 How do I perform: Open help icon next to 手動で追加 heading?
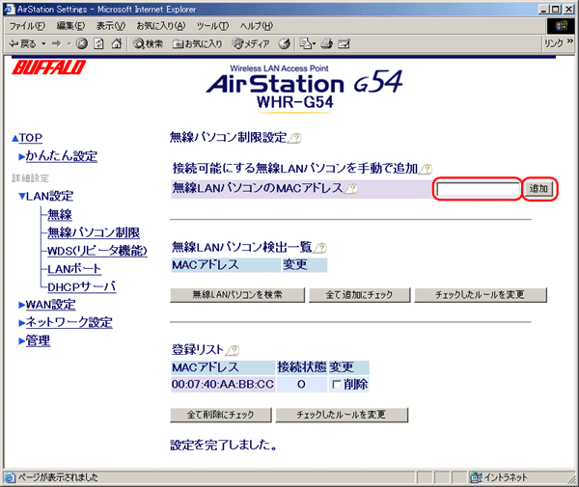point(426,170)
